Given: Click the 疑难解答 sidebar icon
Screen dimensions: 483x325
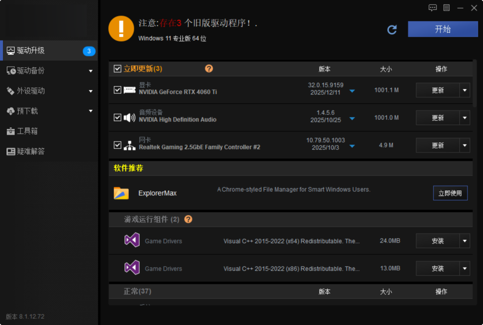Looking at the screenshot, I should click(11, 152).
